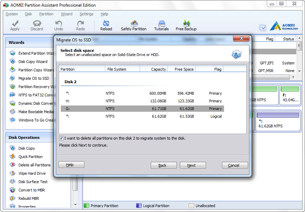The height and width of the screenshot is (212, 305).
Task: Select the F: 43.04G partition block
Action: point(290,96)
